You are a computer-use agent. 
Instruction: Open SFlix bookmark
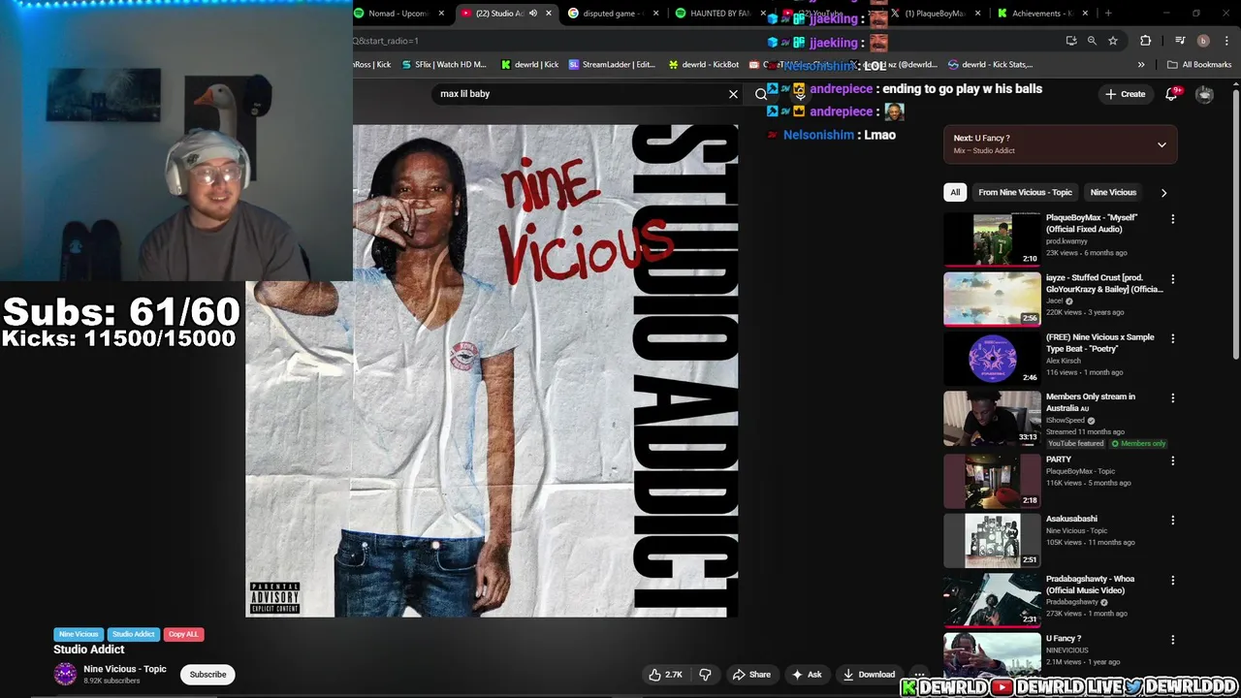click(442, 65)
